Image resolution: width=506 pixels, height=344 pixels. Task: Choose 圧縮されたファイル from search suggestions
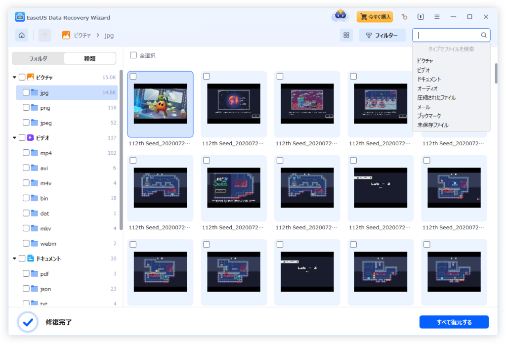[436, 98]
